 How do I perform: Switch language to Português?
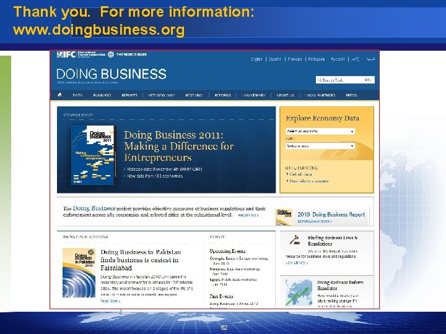[x=317, y=59]
